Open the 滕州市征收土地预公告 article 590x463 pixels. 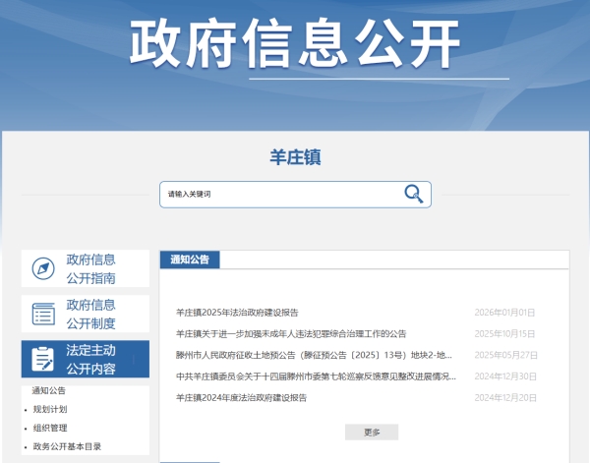(x=314, y=355)
